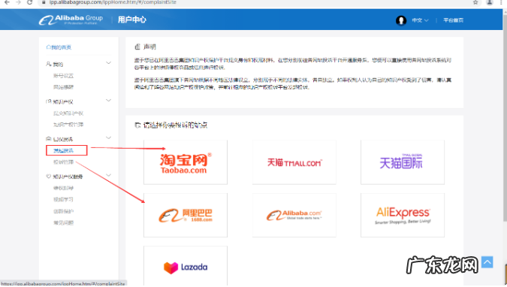
Task: Open the sidebar item above 常见问题
Action: 63,211
